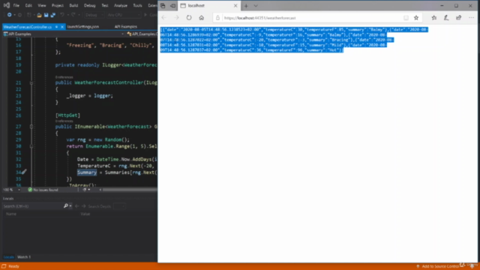Click the quick actions screwdriver icon at line 34
The image size is (480, 270).
24,172
